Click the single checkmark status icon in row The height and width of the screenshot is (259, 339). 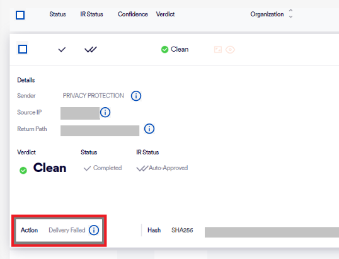[x=62, y=50]
